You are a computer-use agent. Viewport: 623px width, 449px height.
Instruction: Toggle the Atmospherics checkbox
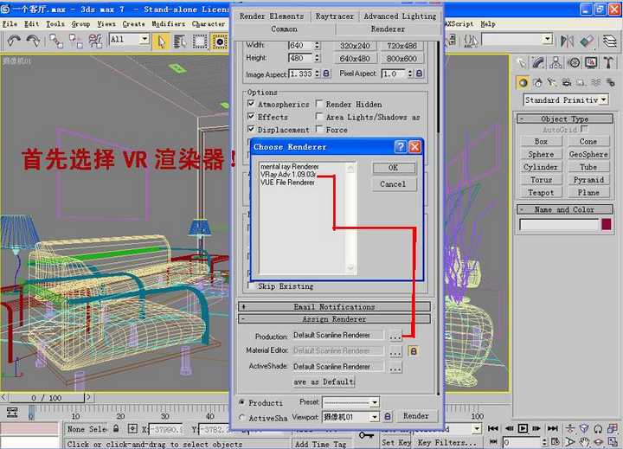pos(251,104)
